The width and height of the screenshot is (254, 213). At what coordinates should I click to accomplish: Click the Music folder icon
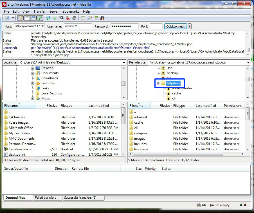point(38,98)
